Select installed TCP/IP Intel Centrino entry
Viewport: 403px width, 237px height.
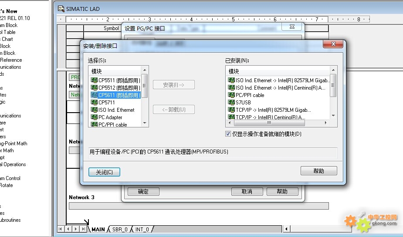click(267, 117)
